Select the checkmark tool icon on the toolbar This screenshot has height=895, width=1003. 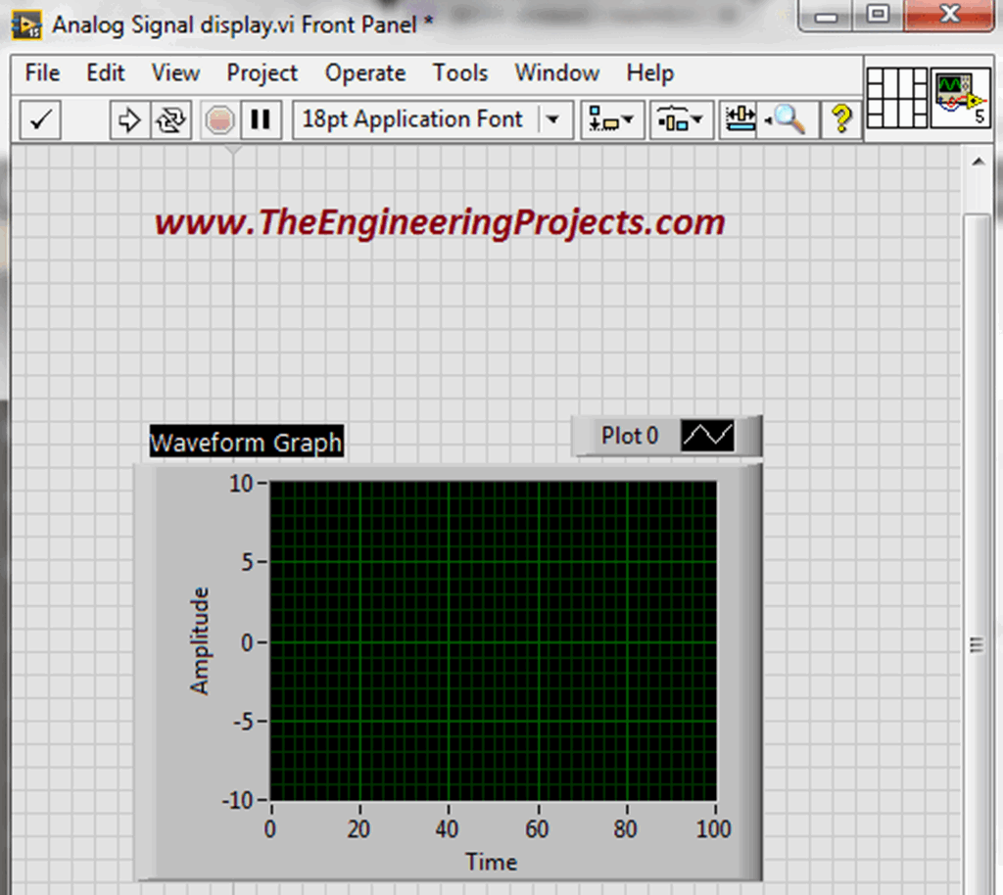click(x=39, y=118)
